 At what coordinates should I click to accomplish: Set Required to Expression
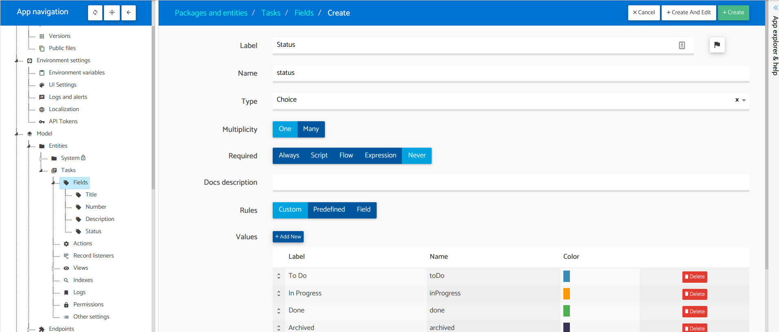click(380, 155)
